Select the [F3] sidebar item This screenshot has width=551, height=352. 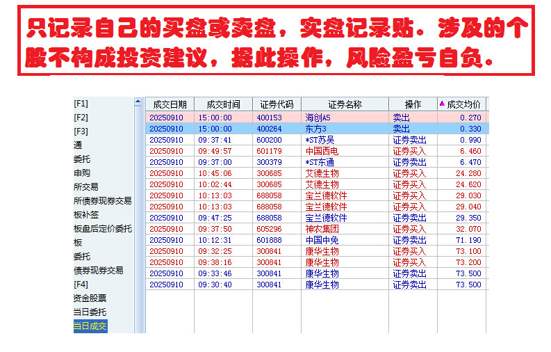(x=81, y=131)
